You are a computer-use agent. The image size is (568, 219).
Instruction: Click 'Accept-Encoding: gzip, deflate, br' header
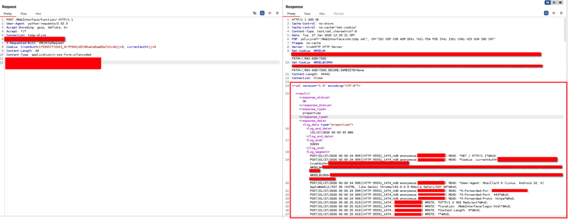[x=37, y=27]
